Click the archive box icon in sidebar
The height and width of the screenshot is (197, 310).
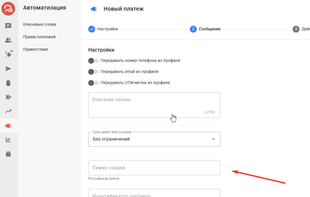click(x=8, y=154)
